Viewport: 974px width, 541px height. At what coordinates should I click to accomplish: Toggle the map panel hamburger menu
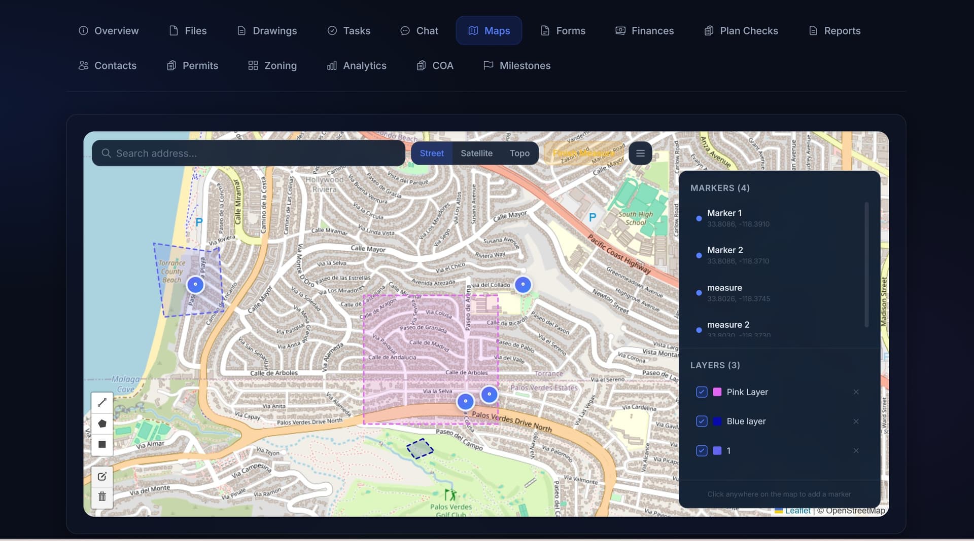pos(640,153)
